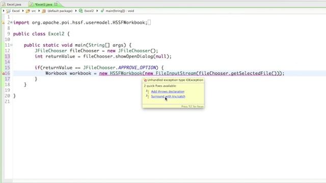Click the package icon in breadcrumb
326x183 pixels.
click(x=44, y=11)
